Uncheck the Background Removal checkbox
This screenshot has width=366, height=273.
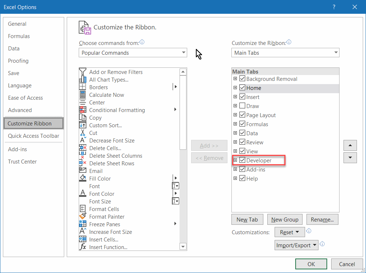[x=242, y=79]
